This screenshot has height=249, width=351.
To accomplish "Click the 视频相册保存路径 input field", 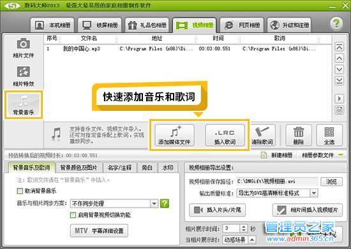I will click(277, 181).
